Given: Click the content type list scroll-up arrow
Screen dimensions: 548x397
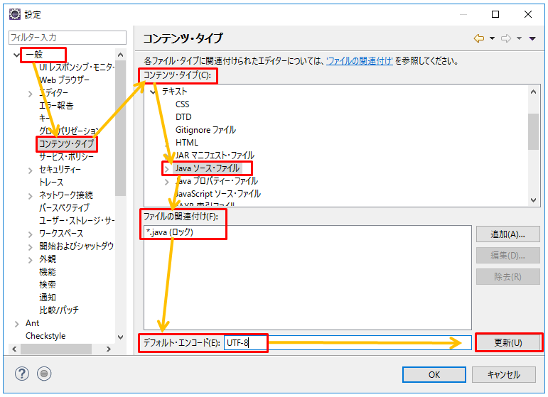Looking at the screenshot, I should tap(533, 92).
